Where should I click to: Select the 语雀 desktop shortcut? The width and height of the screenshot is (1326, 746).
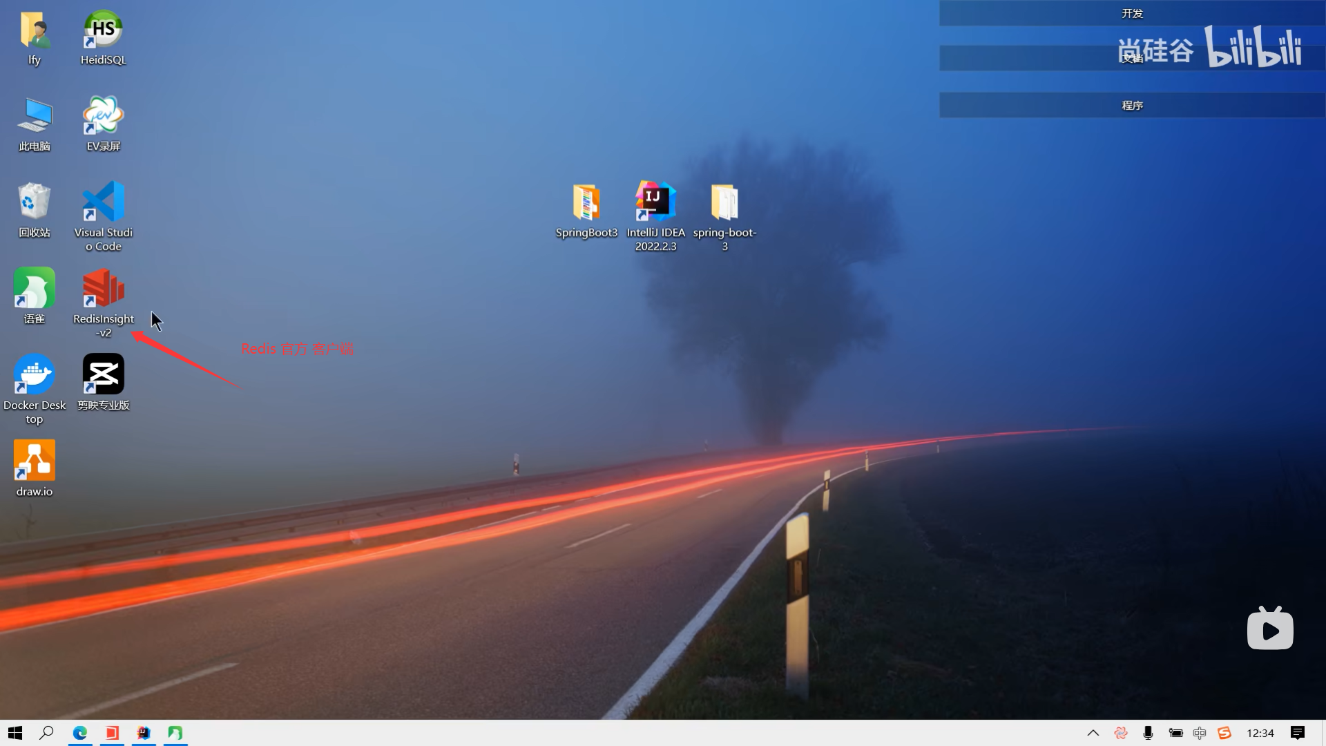(35, 289)
